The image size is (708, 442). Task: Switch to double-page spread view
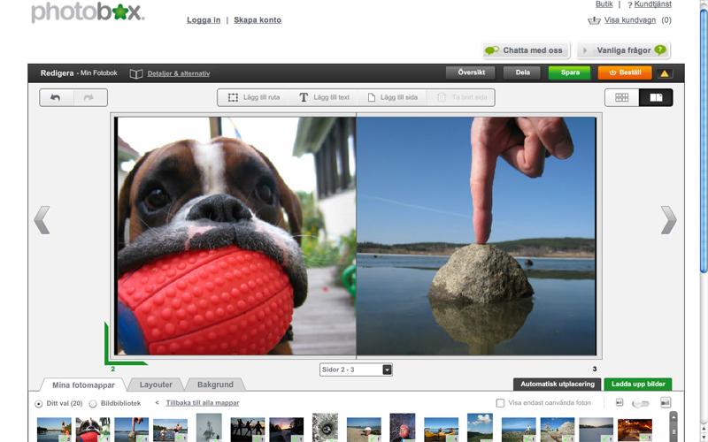(x=656, y=98)
